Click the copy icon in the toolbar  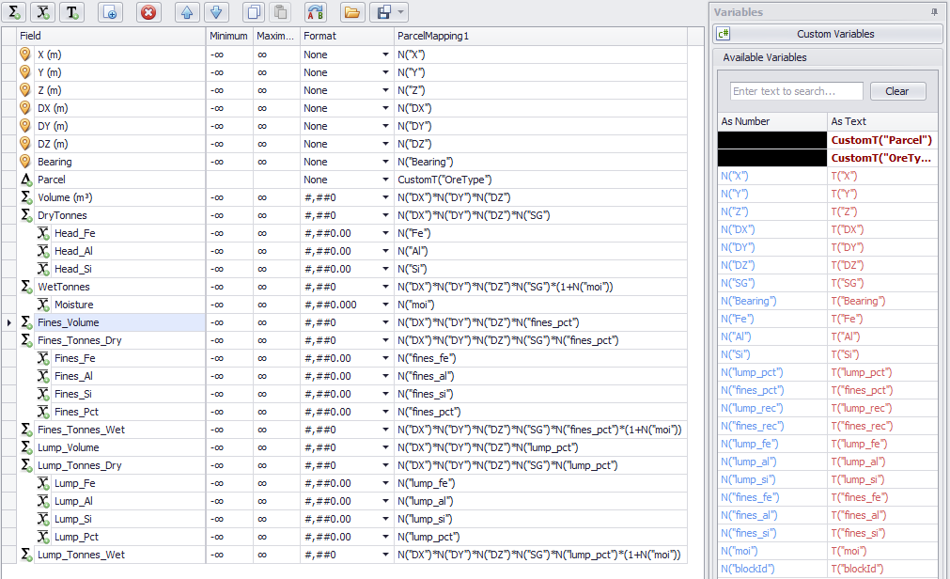[x=252, y=12]
